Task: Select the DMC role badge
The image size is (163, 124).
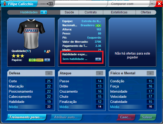Action: coord(40,60)
